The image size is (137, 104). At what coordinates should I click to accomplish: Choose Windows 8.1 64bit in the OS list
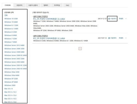(11, 29)
